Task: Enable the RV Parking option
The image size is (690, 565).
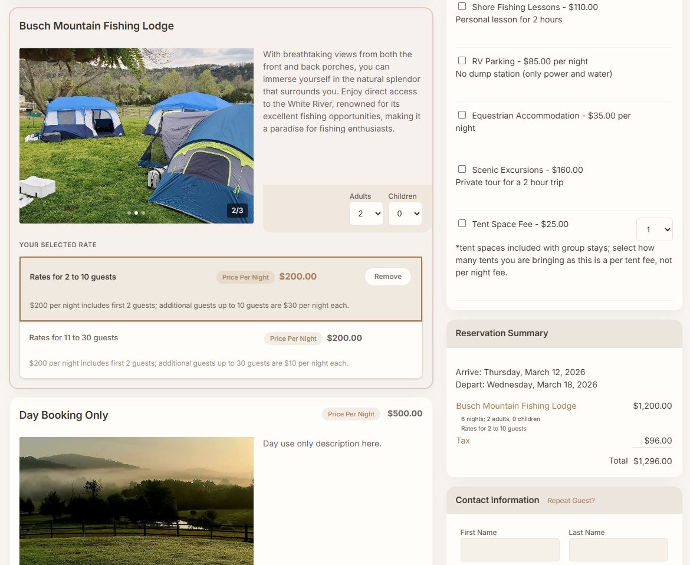Action: [462, 60]
